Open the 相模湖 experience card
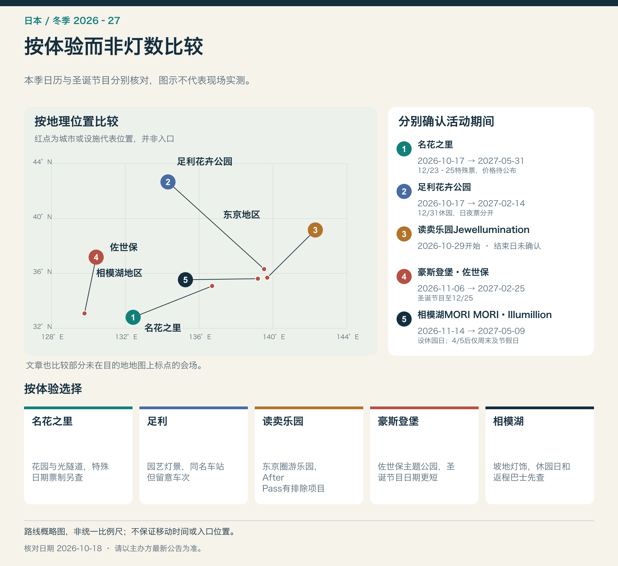Viewport: 618px width, 566px height. (x=540, y=455)
